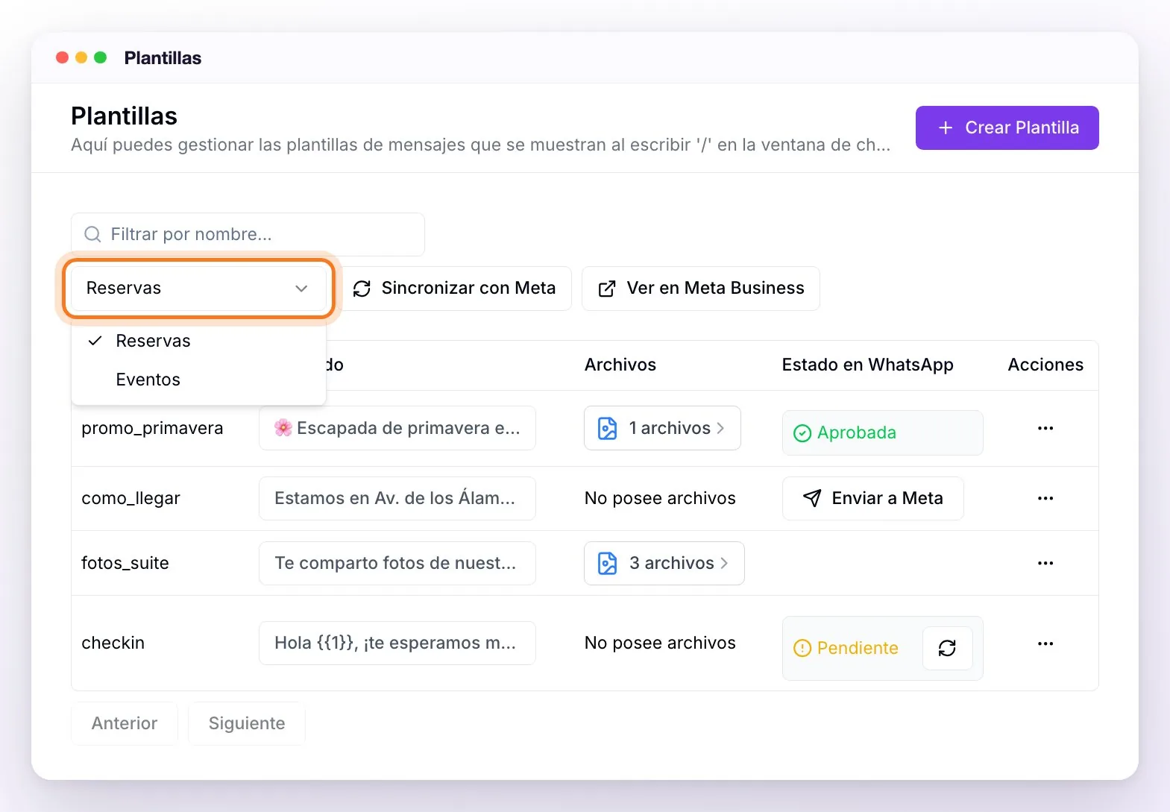
Task: Click the Estado en WhatsApp column header
Action: (x=868, y=365)
